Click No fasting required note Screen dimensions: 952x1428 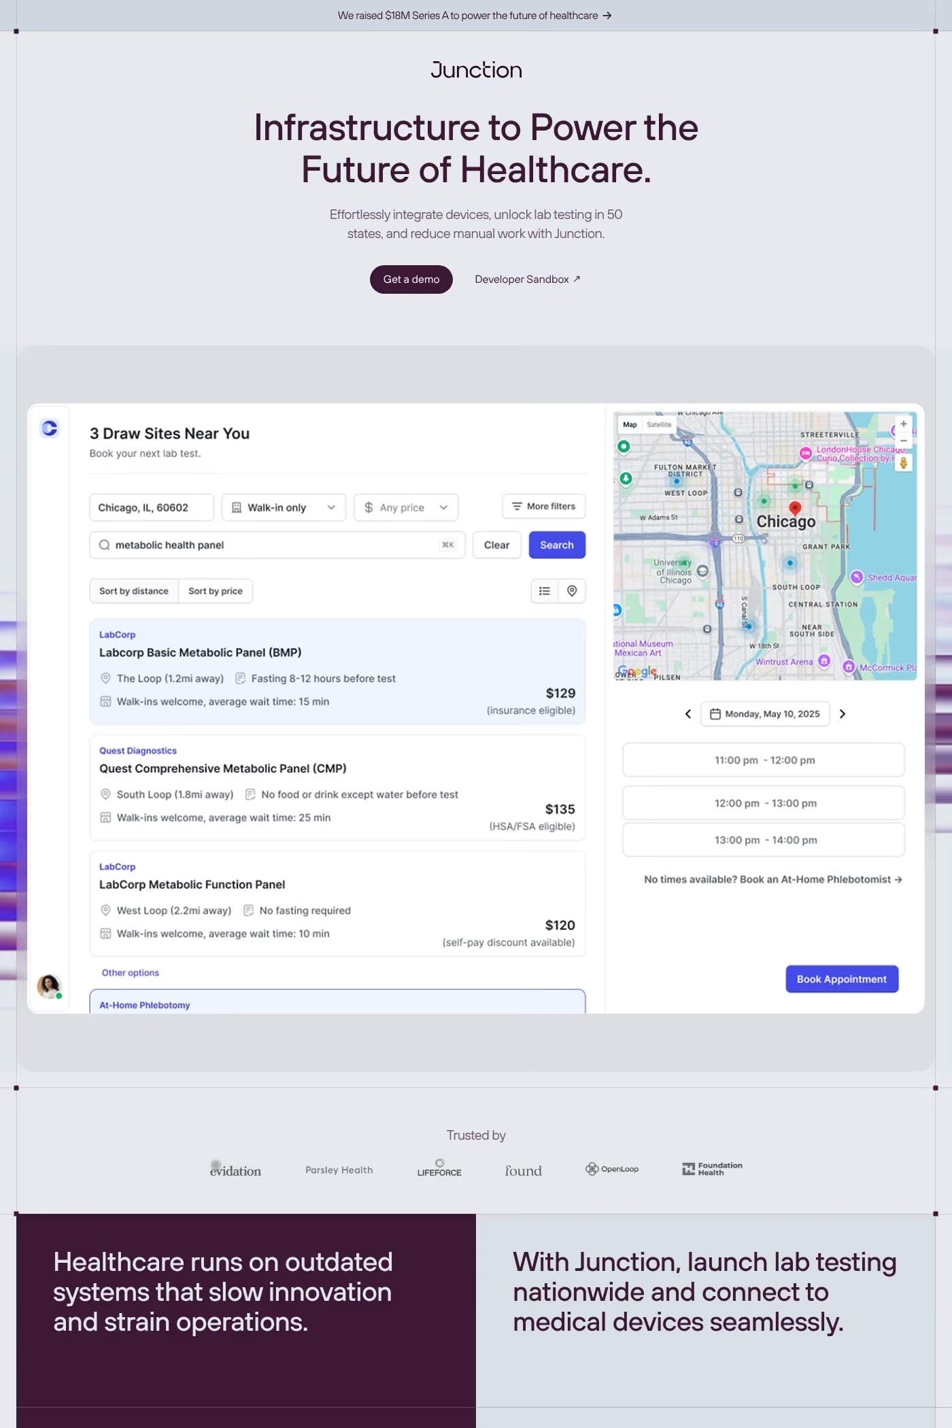click(x=305, y=911)
